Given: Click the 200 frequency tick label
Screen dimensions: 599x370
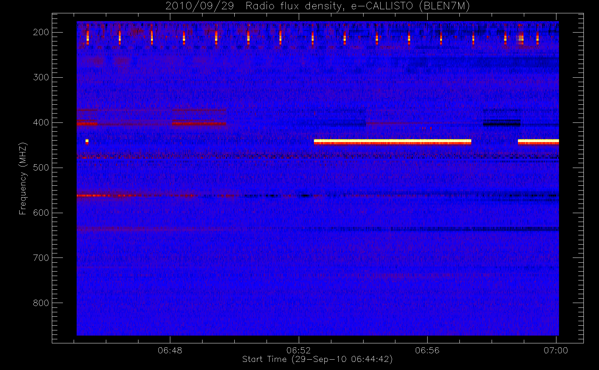Looking at the screenshot, I should tap(41, 32).
